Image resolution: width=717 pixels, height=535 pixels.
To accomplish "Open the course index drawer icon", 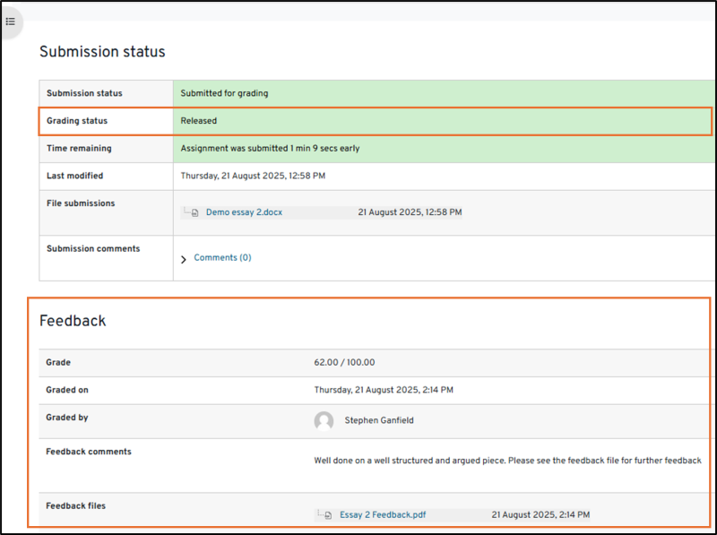I will pyautogui.click(x=11, y=22).
